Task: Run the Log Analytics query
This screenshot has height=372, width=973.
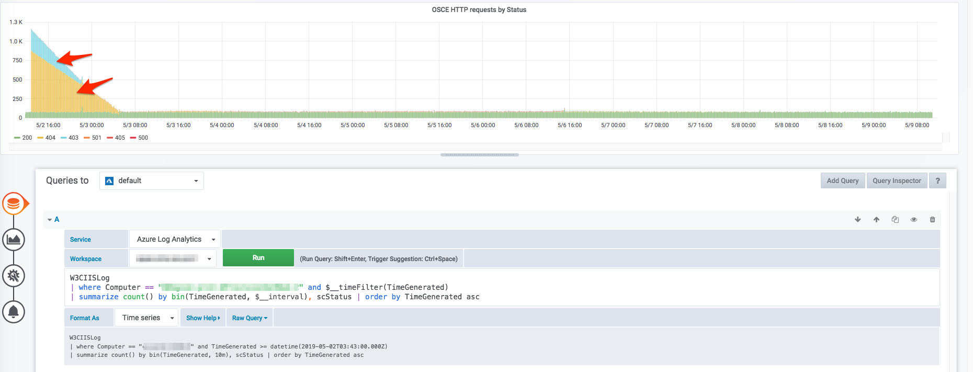Action: click(258, 257)
